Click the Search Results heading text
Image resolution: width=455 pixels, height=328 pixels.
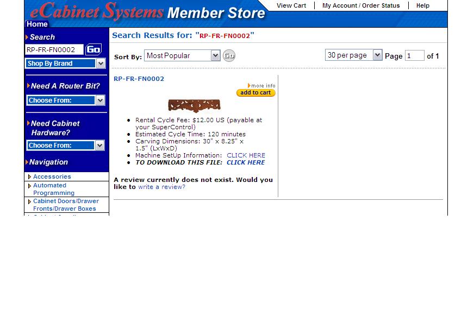tap(183, 35)
